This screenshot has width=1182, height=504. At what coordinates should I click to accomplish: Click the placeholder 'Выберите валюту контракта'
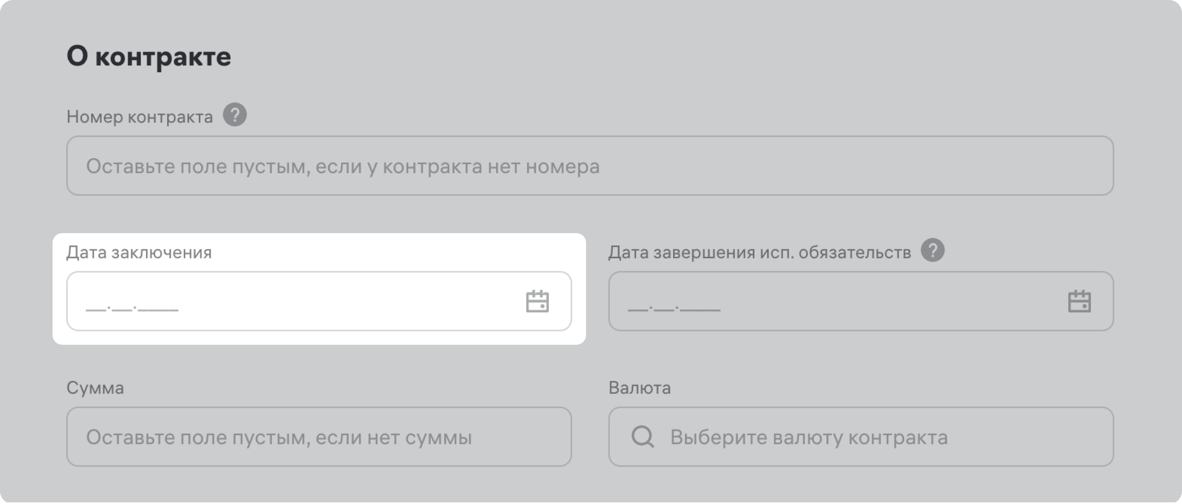coord(809,437)
